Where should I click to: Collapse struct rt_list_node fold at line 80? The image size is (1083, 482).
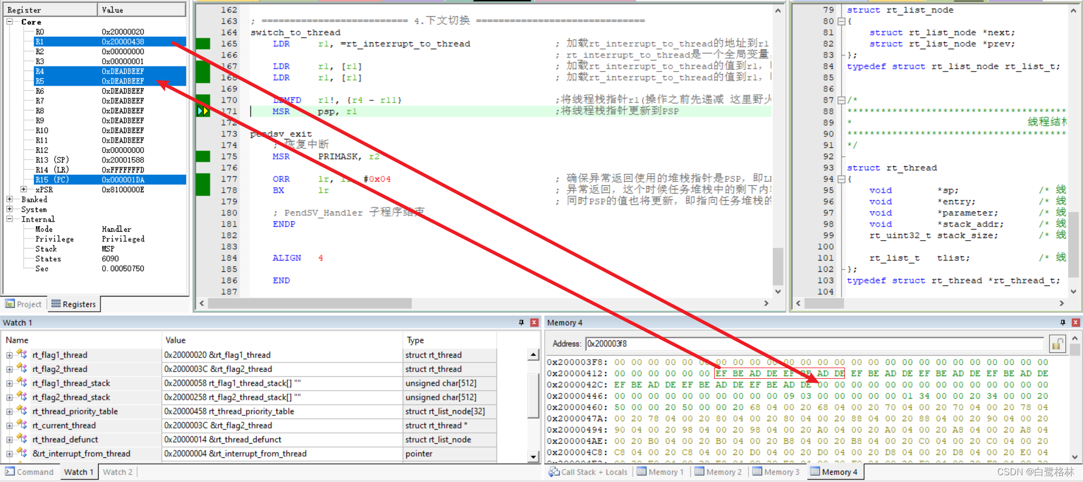(841, 21)
